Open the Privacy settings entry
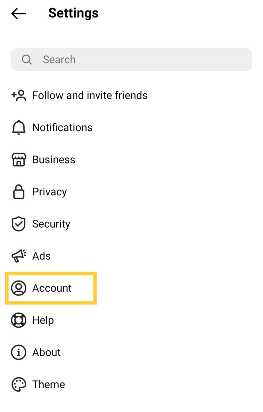Image resolution: width=263 pixels, height=412 pixels. (49, 192)
